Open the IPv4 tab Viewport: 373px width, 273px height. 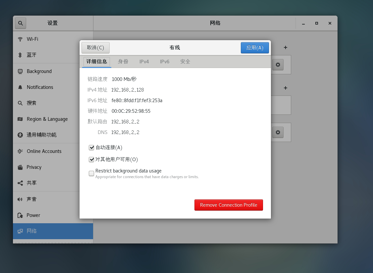(x=144, y=62)
